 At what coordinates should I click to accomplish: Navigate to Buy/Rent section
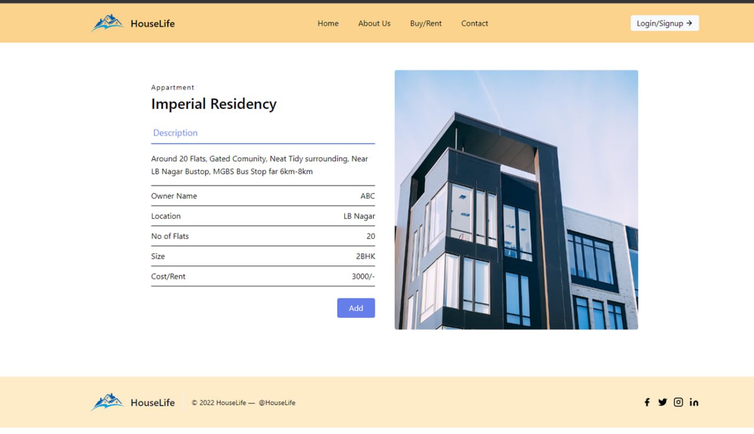coord(425,23)
